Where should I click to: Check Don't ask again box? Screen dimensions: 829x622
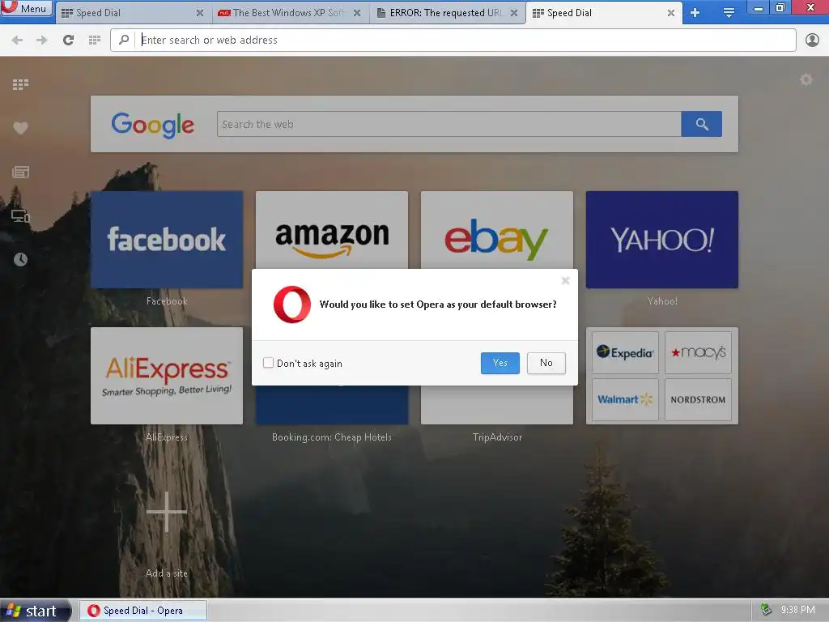pyautogui.click(x=268, y=363)
